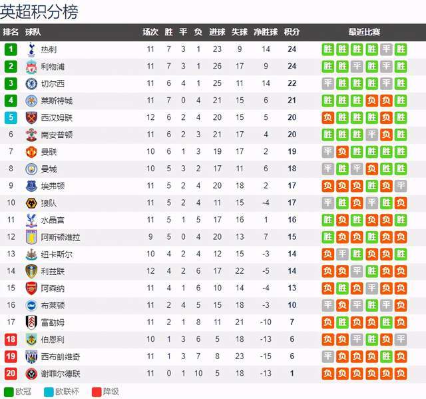426x399 pixels.
Task: Click the 最近比赛 recent matches header
Action: (364, 32)
